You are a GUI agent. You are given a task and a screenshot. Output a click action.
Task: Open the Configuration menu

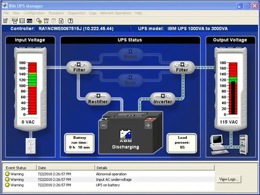pos(34,13)
